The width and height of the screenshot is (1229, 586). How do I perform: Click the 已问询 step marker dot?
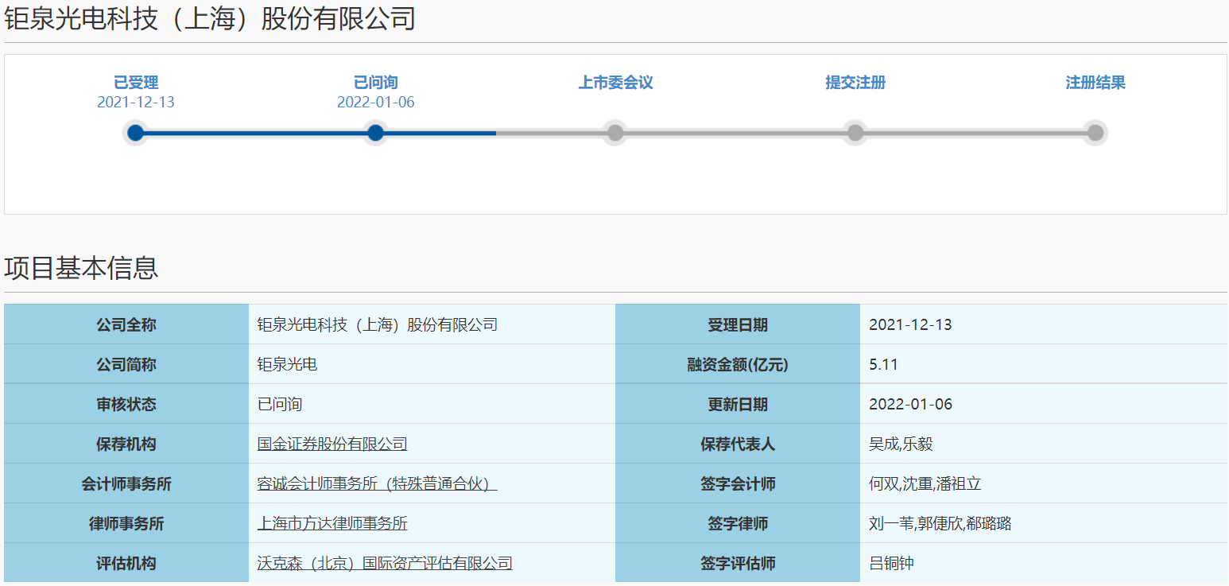pos(376,133)
